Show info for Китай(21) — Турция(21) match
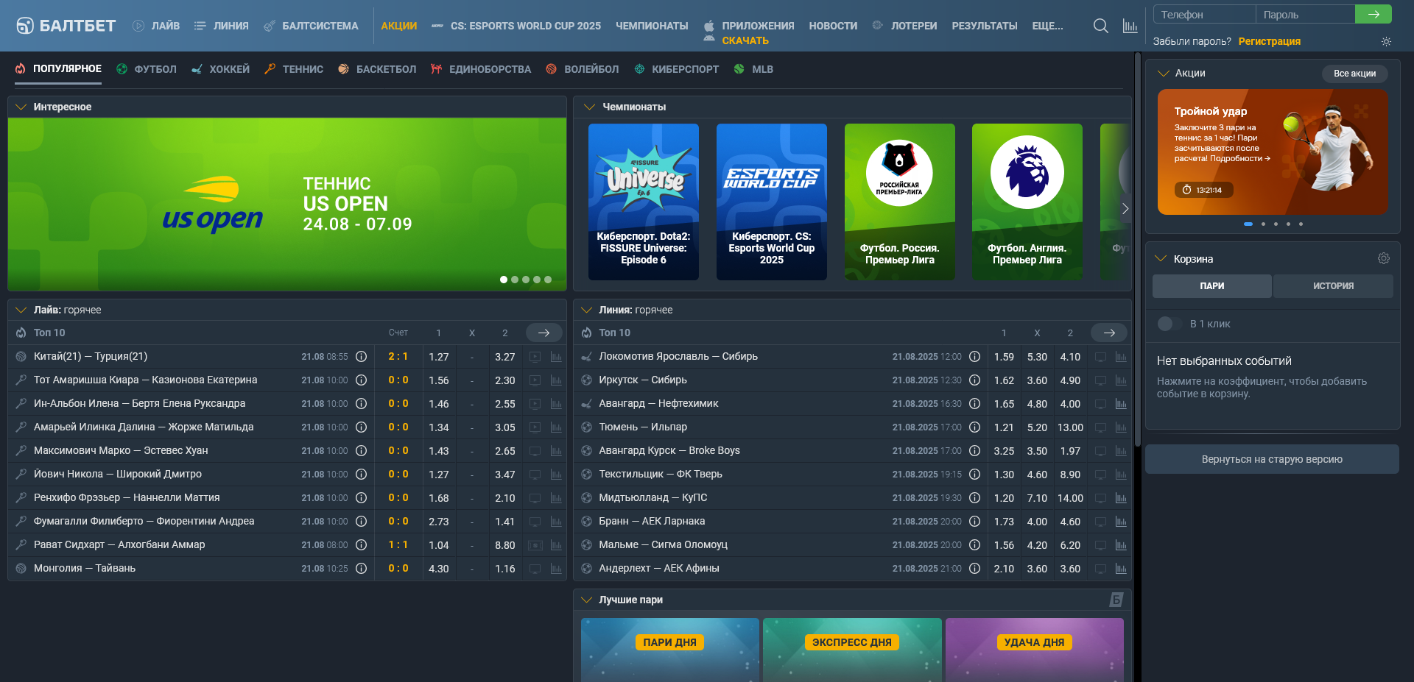1414x682 pixels. click(x=361, y=357)
